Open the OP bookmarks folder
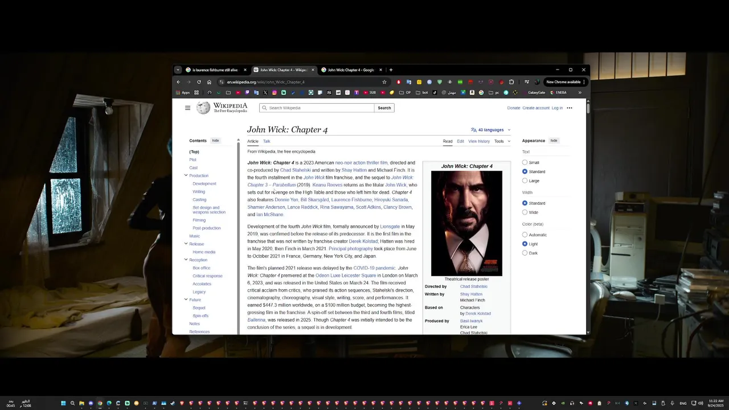The image size is (729, 410). tap(405, 92)
